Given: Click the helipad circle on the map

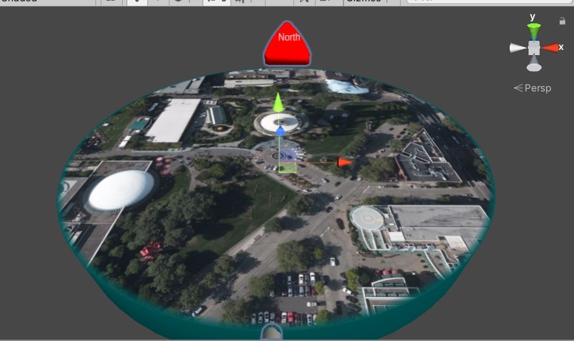Looking at the screenshot, I should 367,218.
